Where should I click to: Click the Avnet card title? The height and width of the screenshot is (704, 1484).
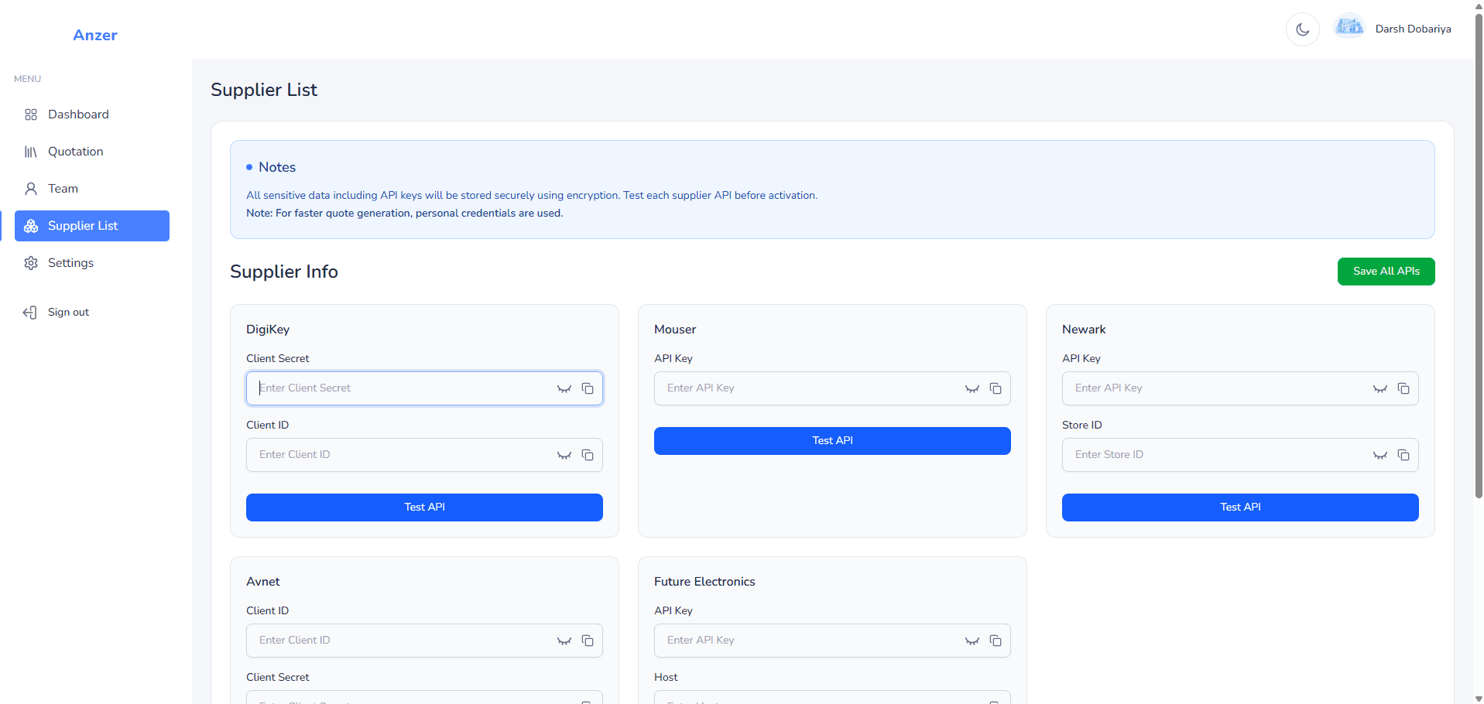click(x=263, y=582)
